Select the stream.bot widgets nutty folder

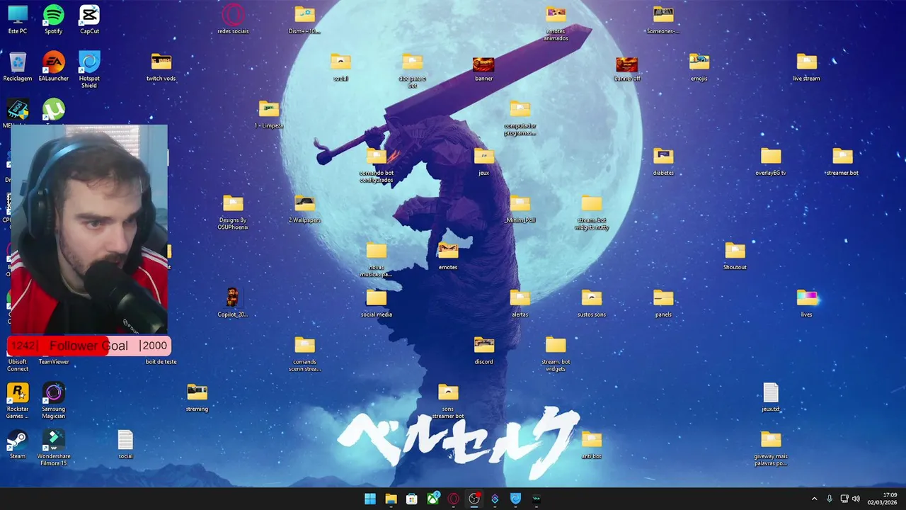pos(591,212)
